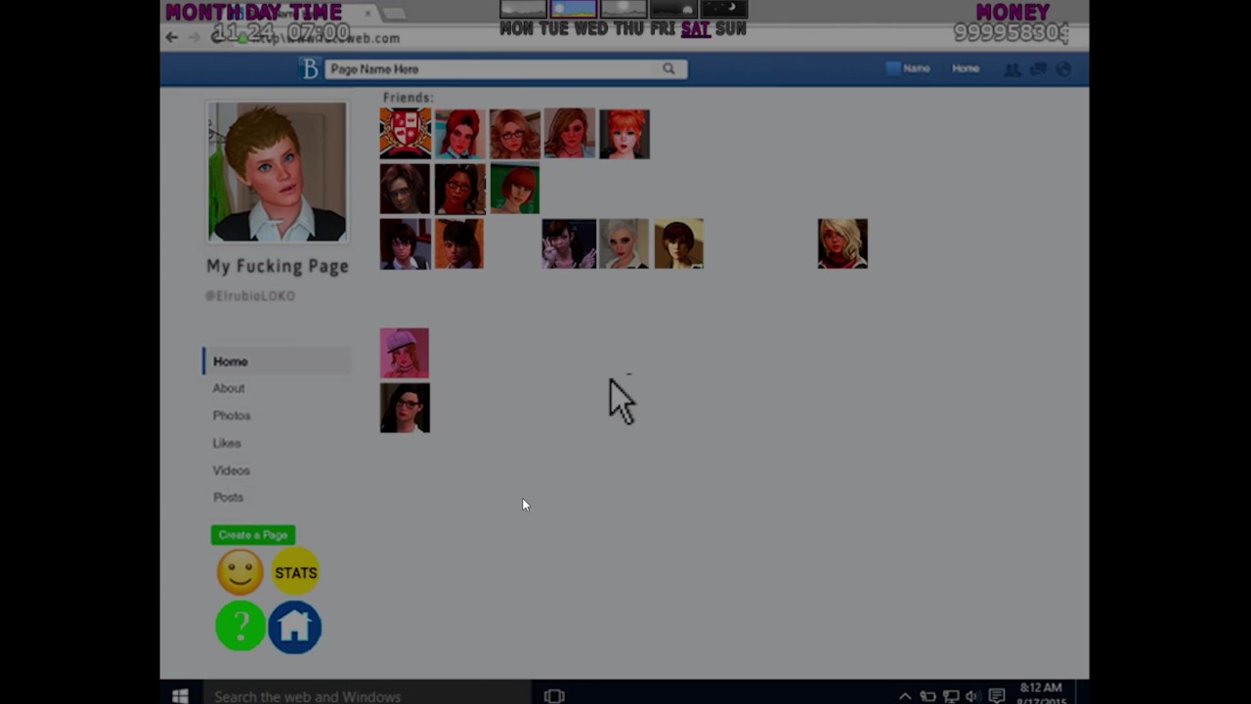The height and width of the screenshot is (704, 1251).
Task: Go home via the blue house icon
Action: [295, 627]
